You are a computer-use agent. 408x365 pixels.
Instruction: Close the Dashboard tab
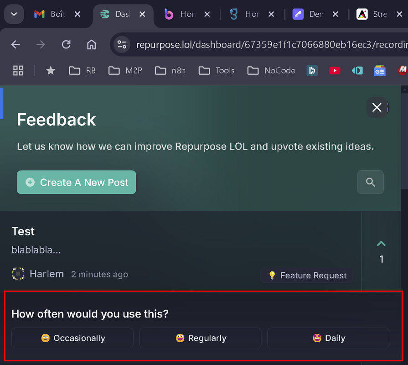(x=142, y=14)
